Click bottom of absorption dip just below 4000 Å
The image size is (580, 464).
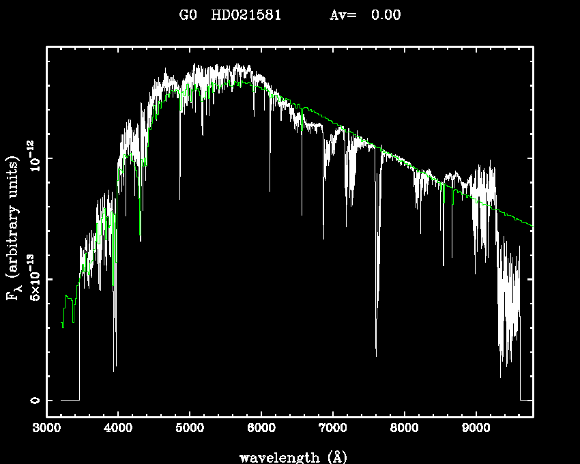coord(114,368)
